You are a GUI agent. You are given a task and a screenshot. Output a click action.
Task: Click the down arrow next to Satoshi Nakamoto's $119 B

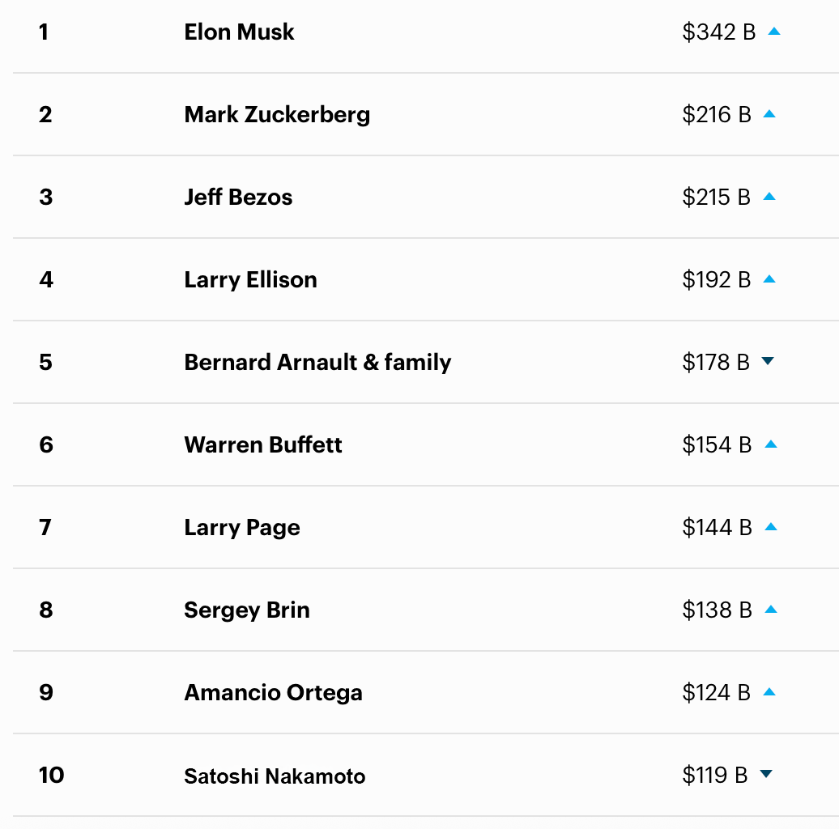[766, 774]
